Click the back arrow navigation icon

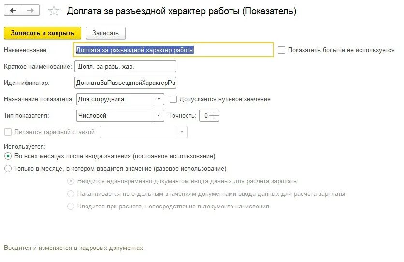tap(13, 10)
